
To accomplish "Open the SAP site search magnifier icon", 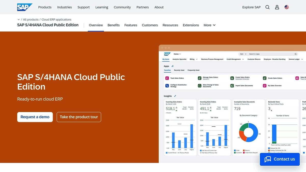I will click(x=267, y=7).
